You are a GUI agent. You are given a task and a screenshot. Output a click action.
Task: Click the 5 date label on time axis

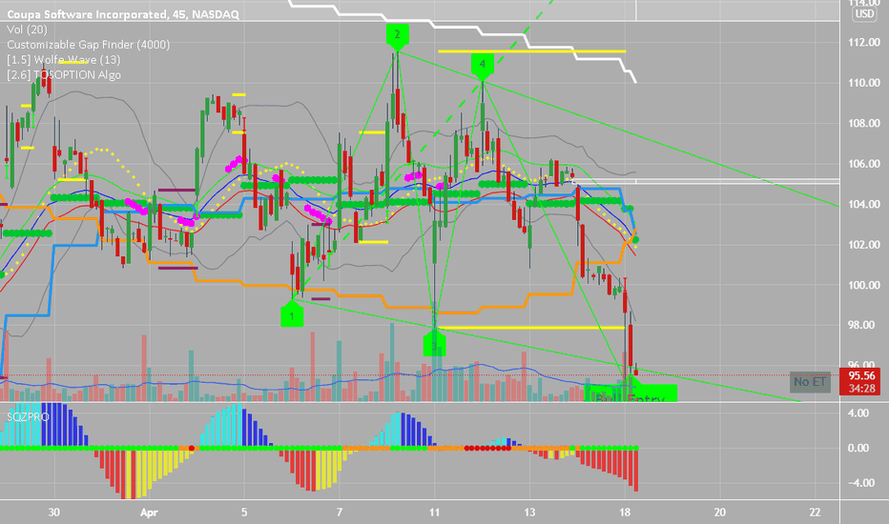coord(244,513)
